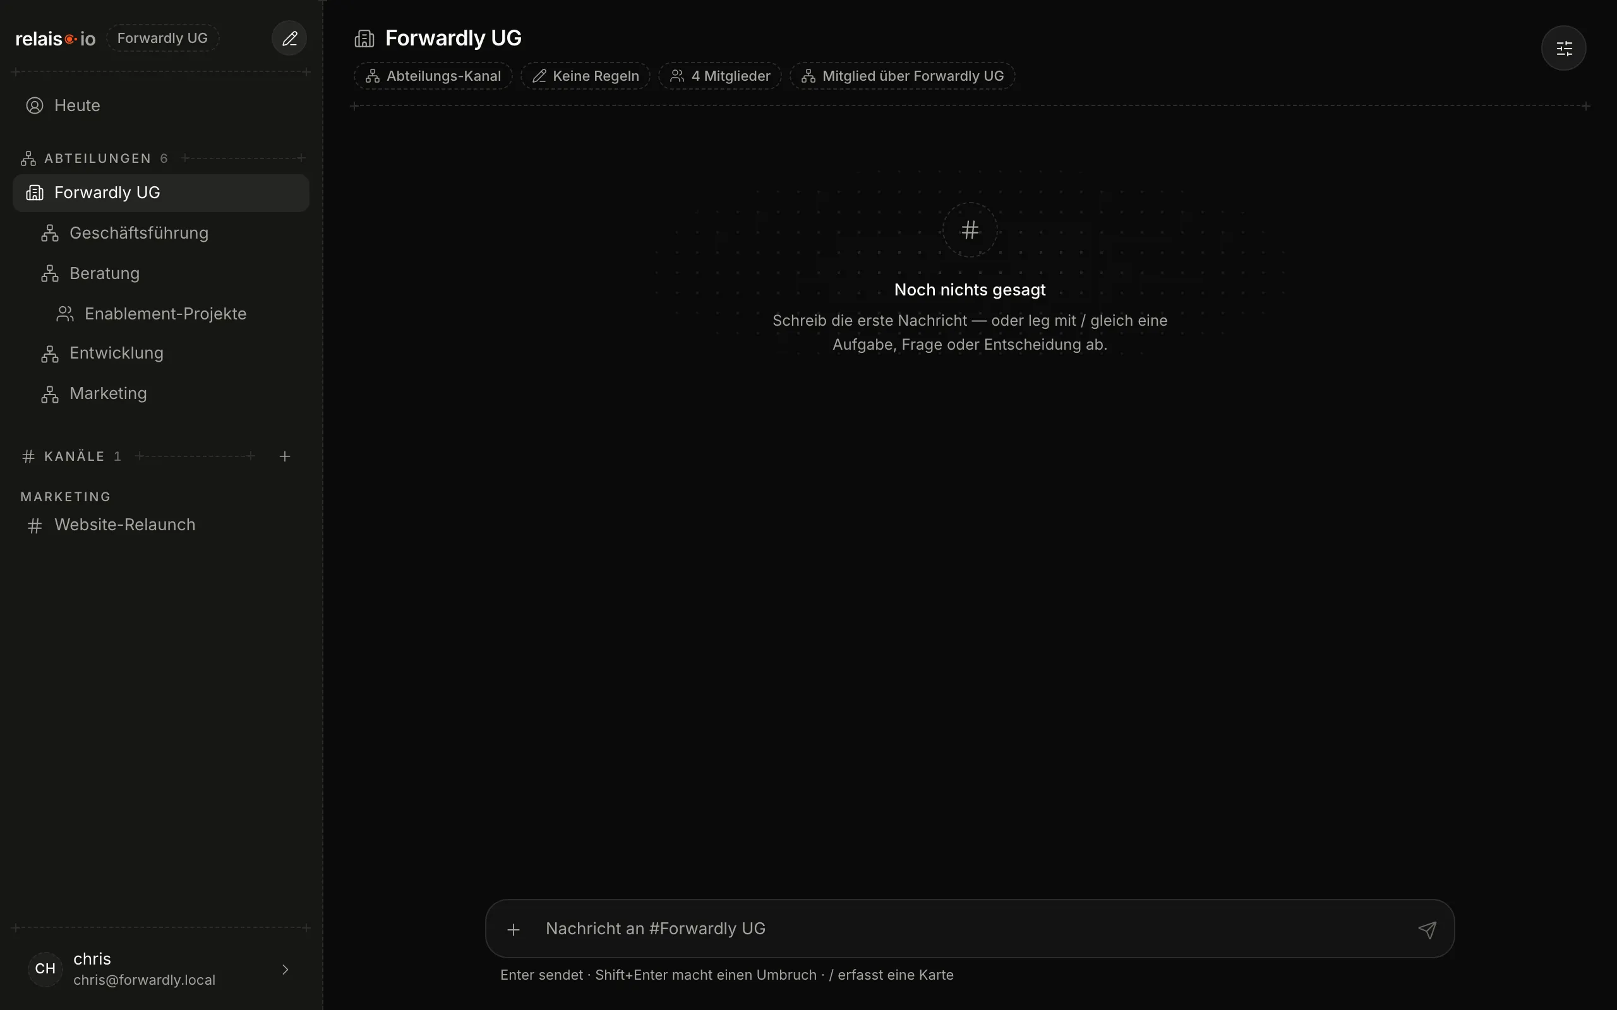Click the KANÄLE section header

74,456
